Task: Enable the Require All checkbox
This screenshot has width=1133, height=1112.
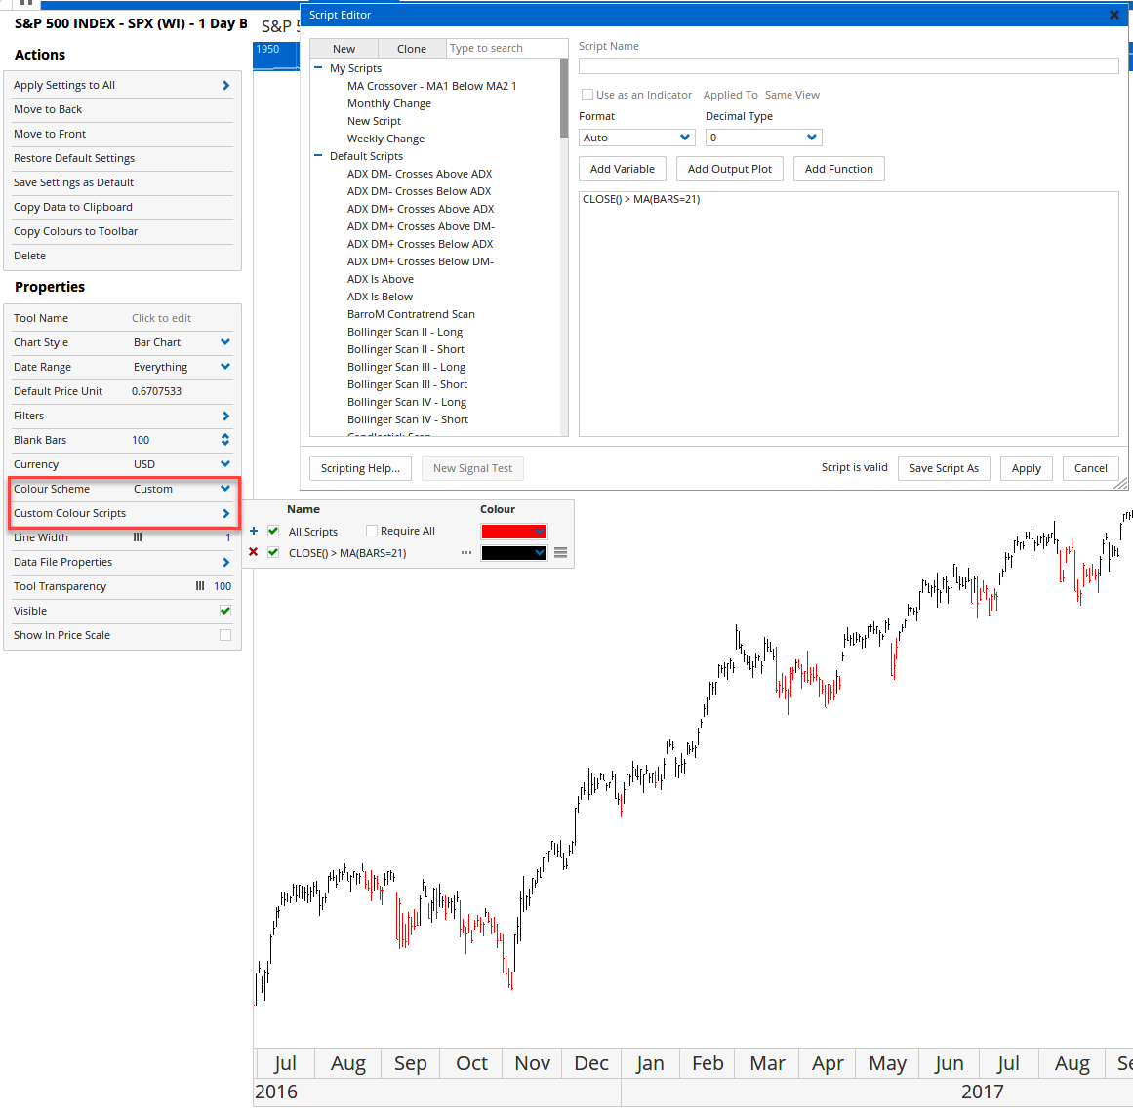Action: click(372, 531)
